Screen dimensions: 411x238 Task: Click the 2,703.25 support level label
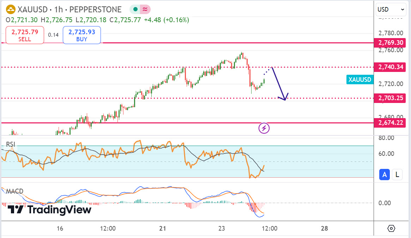pyautogui.click(x=391, y=98)
